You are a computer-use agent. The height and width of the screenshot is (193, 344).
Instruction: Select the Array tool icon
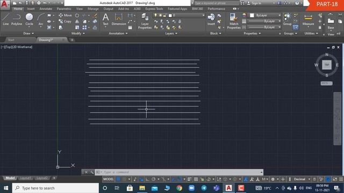(85, 27)
